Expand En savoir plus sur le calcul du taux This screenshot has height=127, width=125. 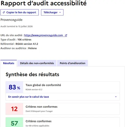pos(63,97)
